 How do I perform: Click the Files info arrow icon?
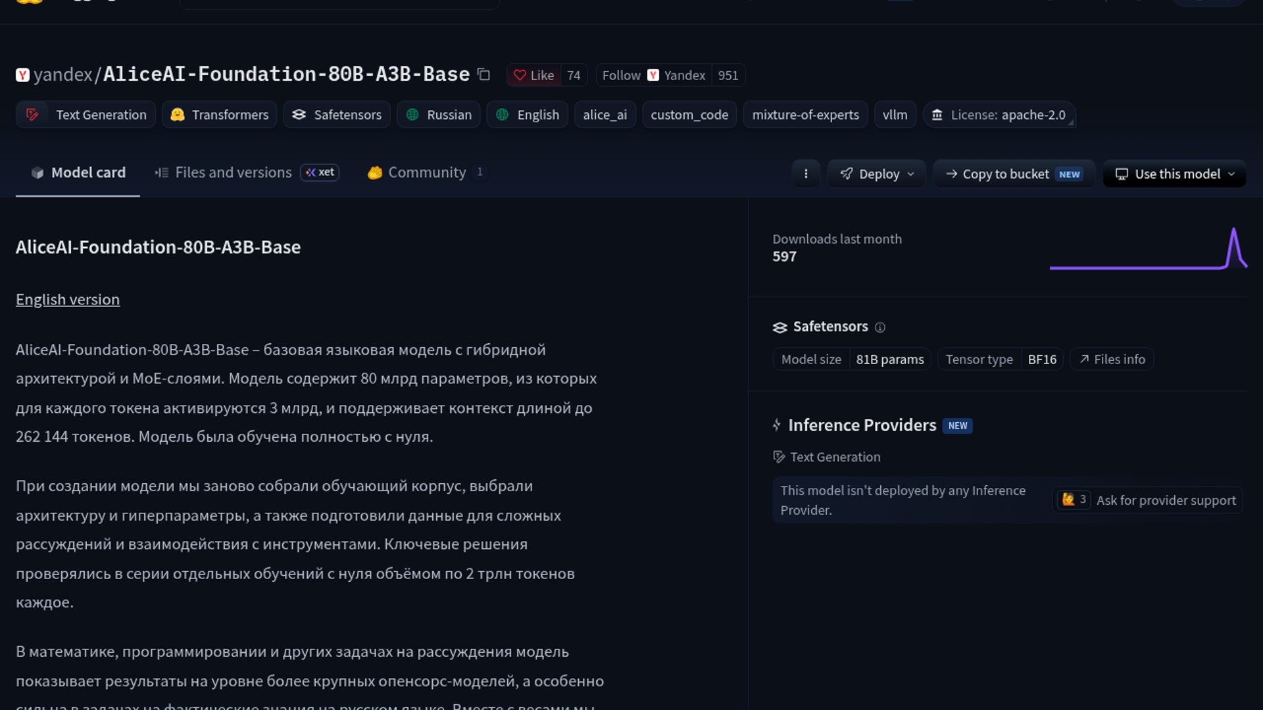(x=1084, y=359)
